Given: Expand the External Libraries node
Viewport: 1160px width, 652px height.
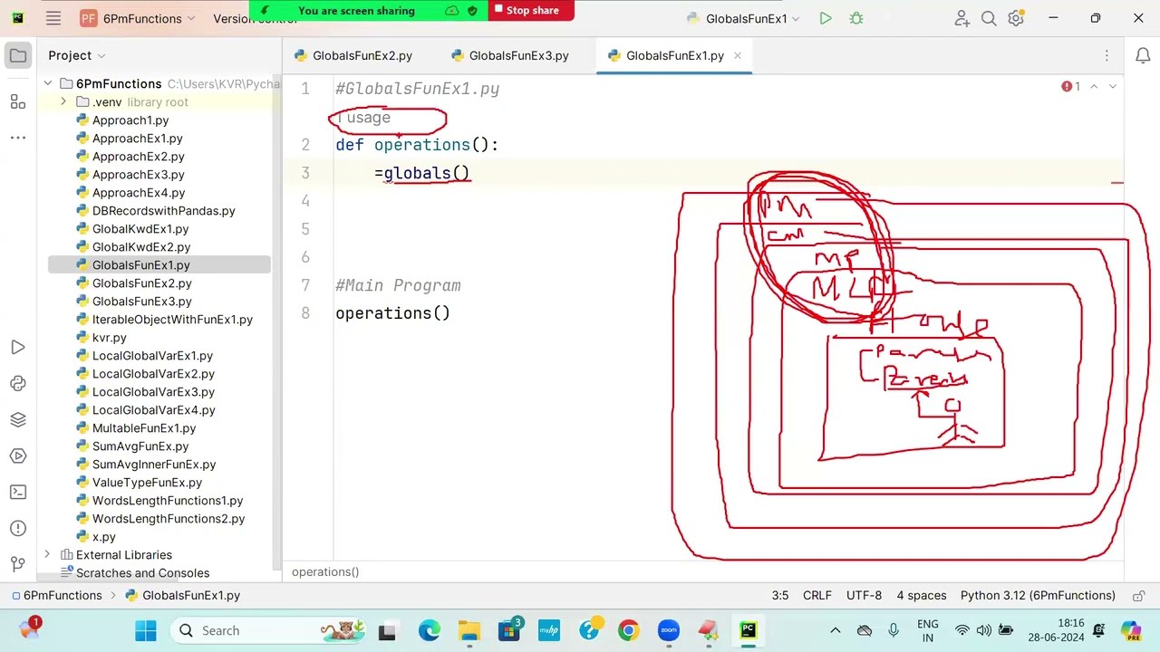Looking at the screenshot, I should (47, 555).
